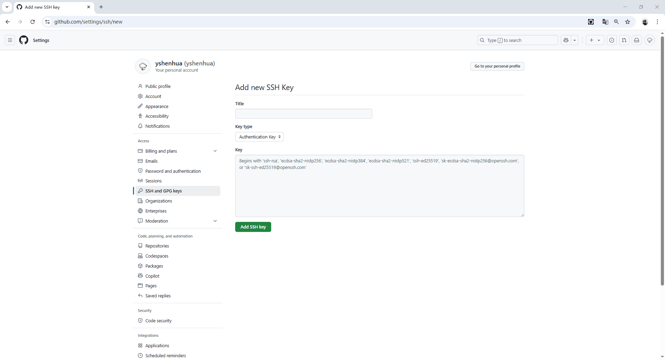Click Go to your personal profile
The width and height of the screenshot is (665, 360).
pyautogui.click(x=497, y=66)
